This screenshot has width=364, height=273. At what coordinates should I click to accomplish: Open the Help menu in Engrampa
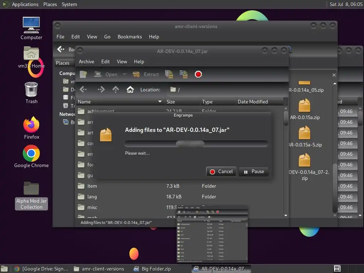pos(139,61)
